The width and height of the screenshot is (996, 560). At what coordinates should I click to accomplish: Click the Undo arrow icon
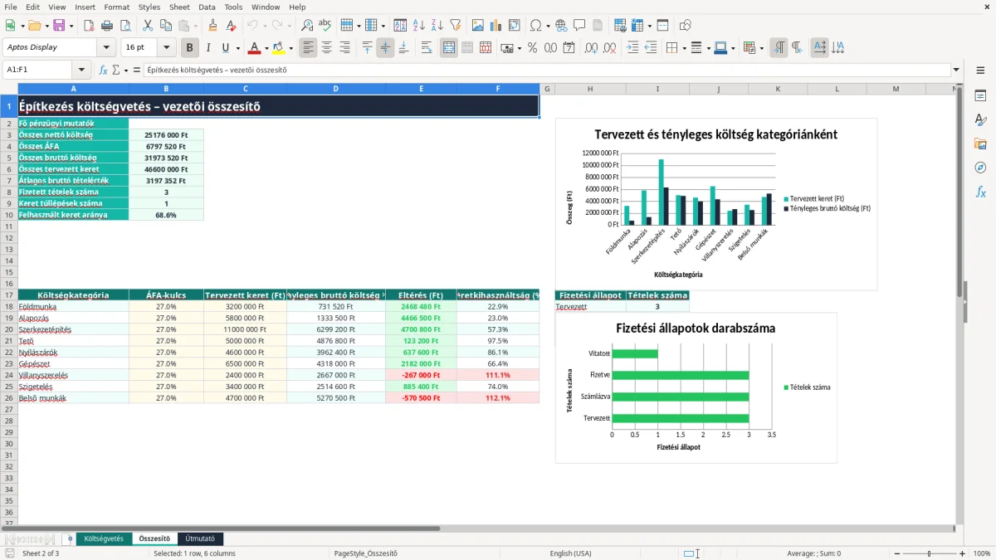click(x=252, y=26)
